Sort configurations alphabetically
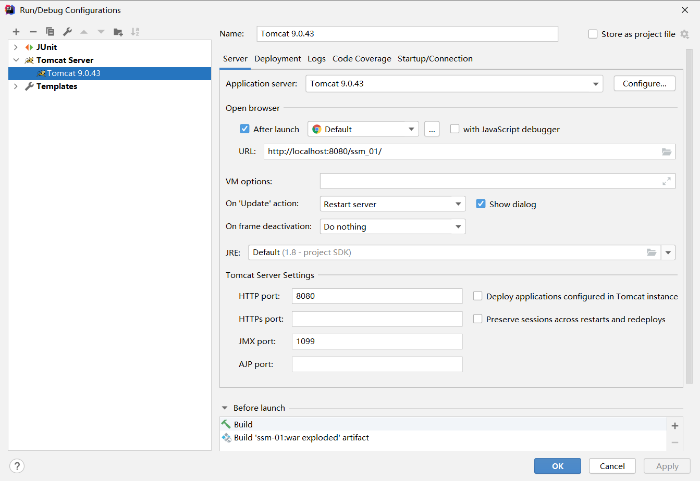Screen dimensions: 700x481 coord(135,32)
